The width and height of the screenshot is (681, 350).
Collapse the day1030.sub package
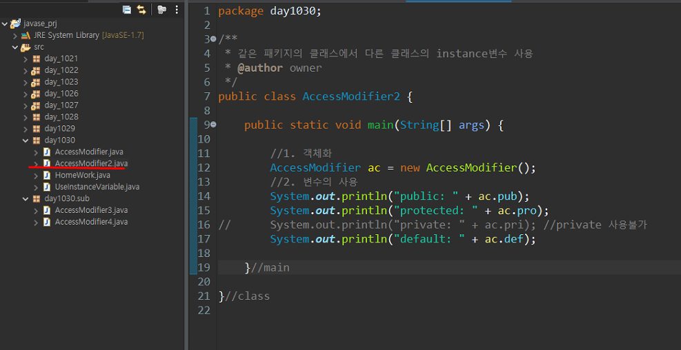click(26, 198)
